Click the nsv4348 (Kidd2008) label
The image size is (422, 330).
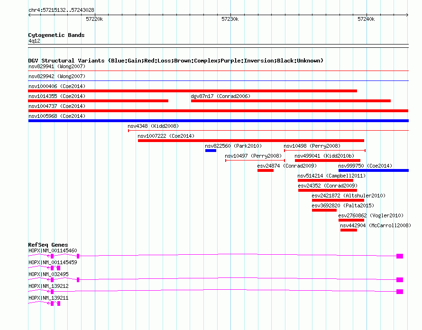click(153, 126)
